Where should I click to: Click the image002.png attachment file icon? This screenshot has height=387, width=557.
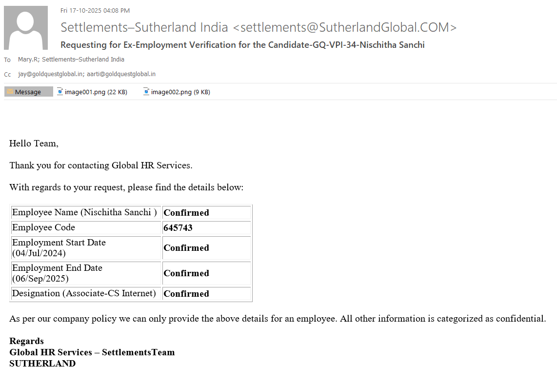146,91
